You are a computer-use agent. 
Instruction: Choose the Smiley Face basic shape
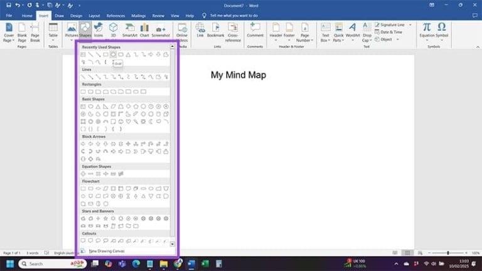(x=120, y=122)
